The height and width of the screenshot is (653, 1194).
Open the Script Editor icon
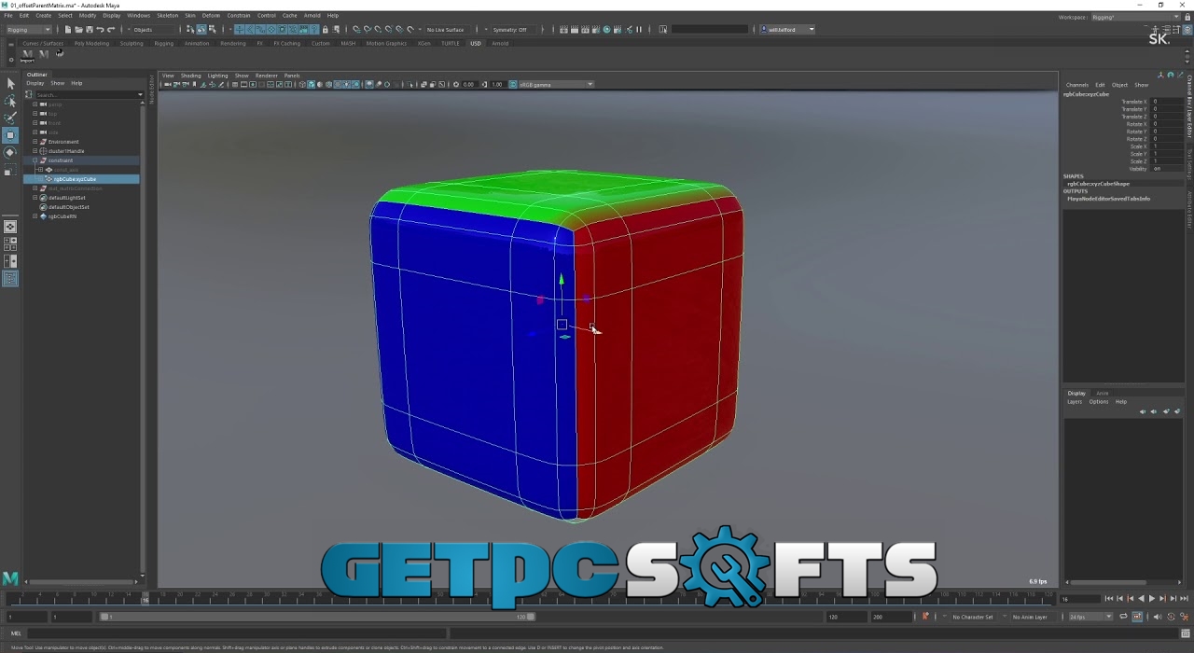click(1186, 634)
